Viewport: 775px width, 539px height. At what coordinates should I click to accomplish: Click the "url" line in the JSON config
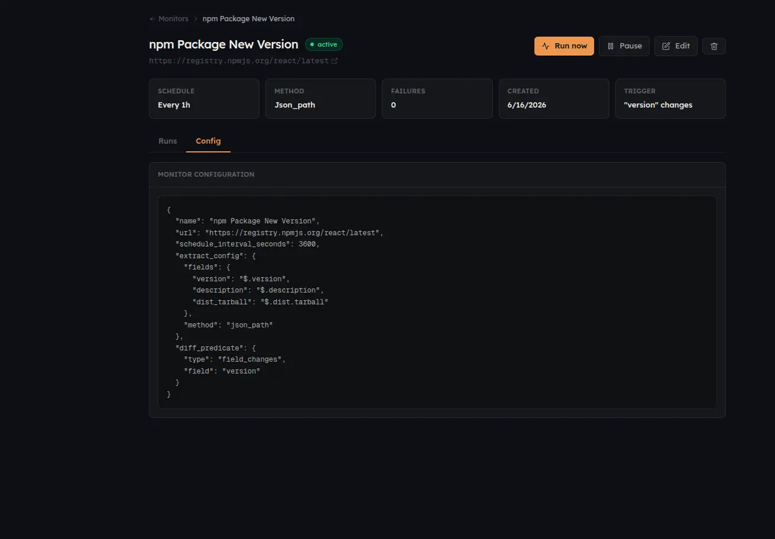pyautogui.click(x=280, y=233)
